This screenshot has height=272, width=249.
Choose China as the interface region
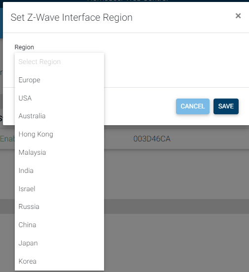pos(59,225)
